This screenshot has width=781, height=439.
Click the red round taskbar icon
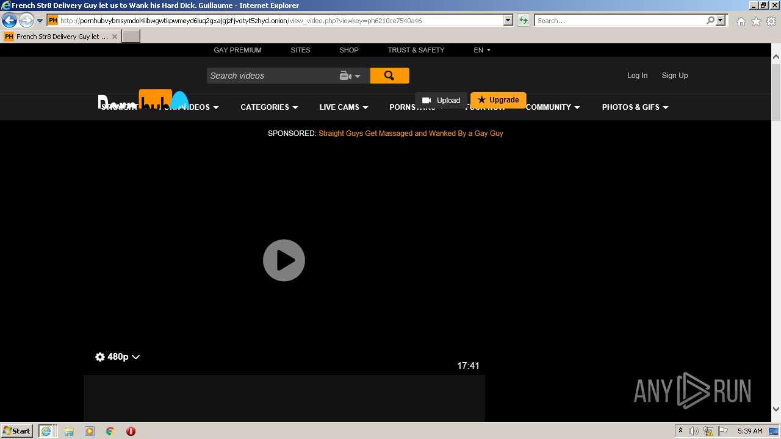(131, 431)
